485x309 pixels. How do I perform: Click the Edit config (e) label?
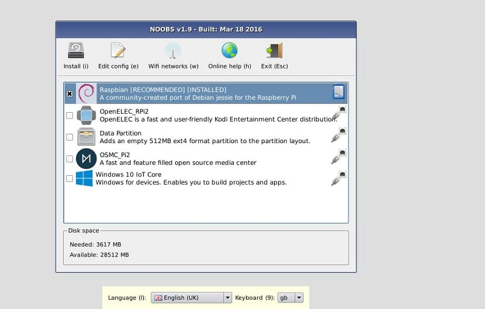tap(118, 66)
